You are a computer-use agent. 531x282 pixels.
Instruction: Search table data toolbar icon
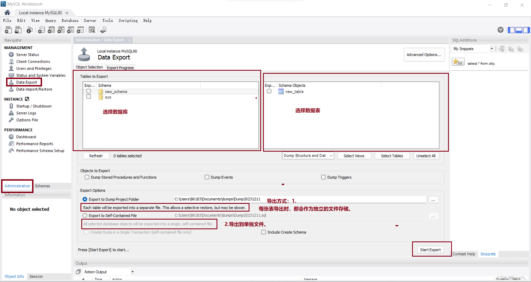(92, 30)
